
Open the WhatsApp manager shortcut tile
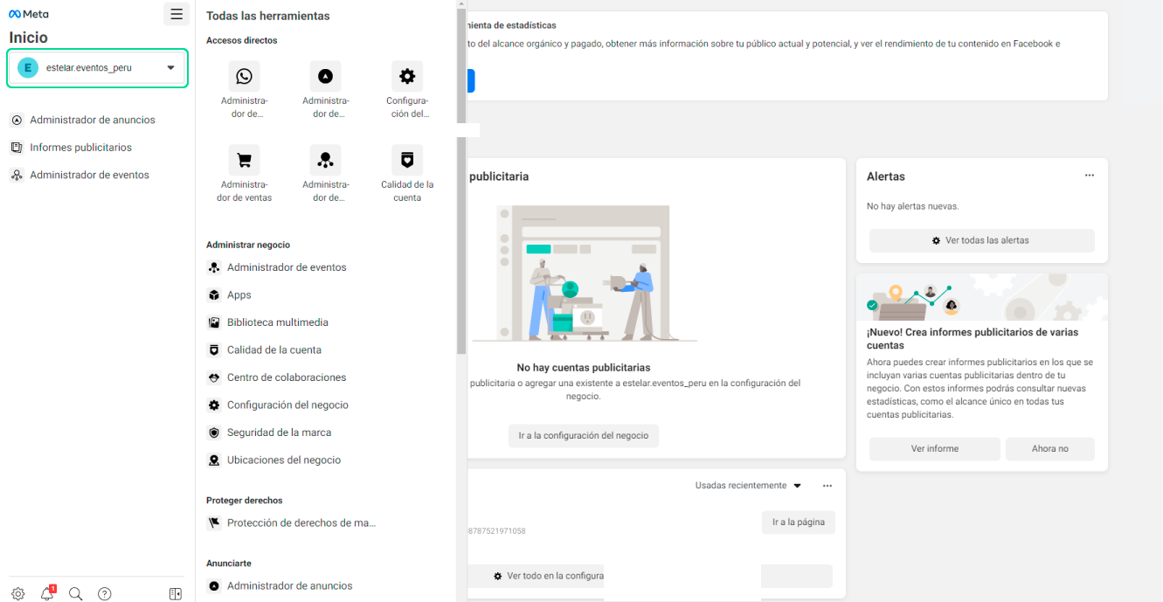(x=244, y=77)
